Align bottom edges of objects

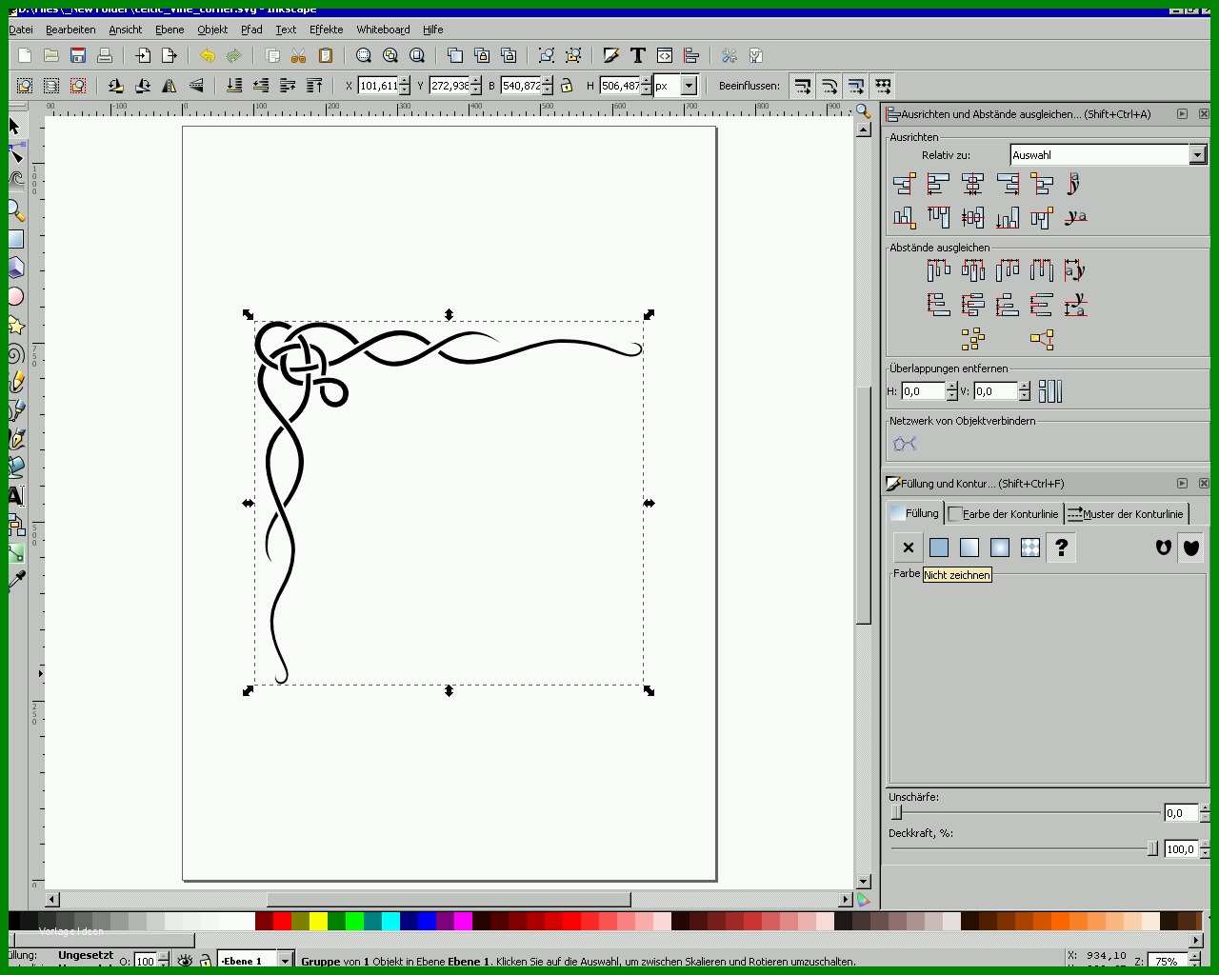[x=1007, y=218]
